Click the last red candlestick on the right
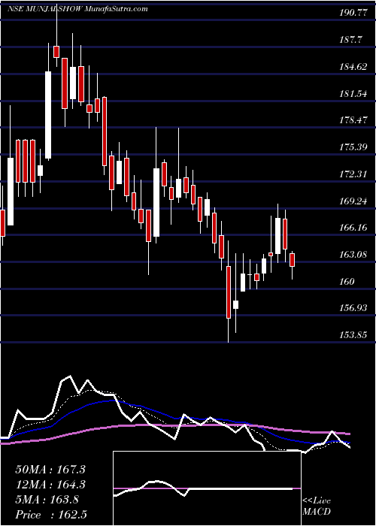 [292, 260]
